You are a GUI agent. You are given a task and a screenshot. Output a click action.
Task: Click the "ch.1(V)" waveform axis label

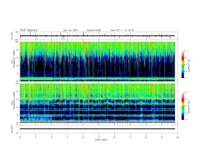coord(12,36)
